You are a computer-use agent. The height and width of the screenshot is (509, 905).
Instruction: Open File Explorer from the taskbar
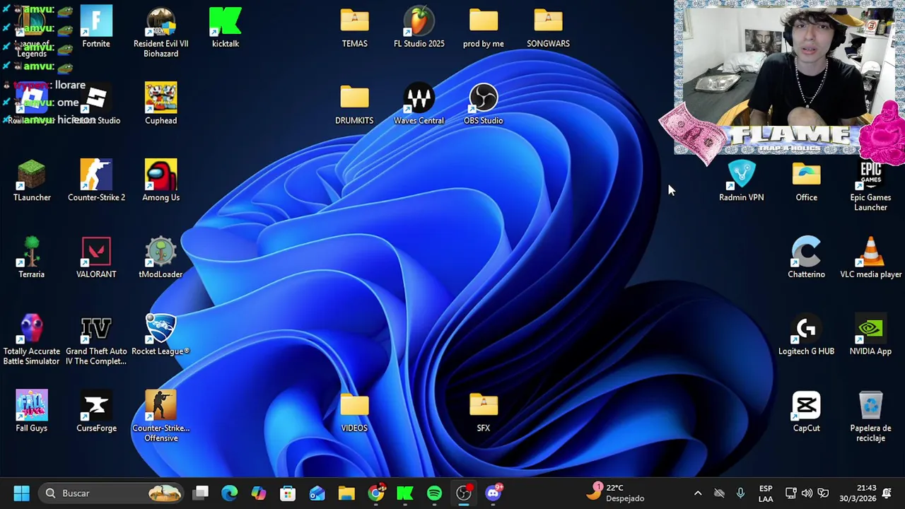click(346, 493)
